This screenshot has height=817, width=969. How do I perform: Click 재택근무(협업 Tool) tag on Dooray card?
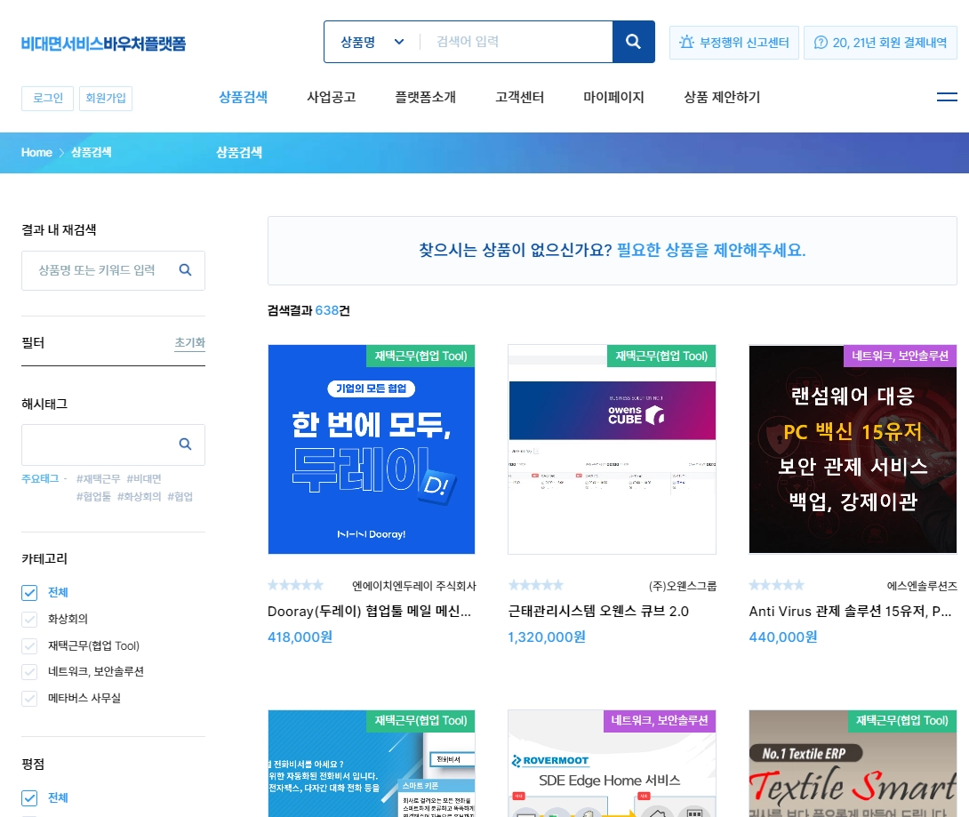click(420, 356)
